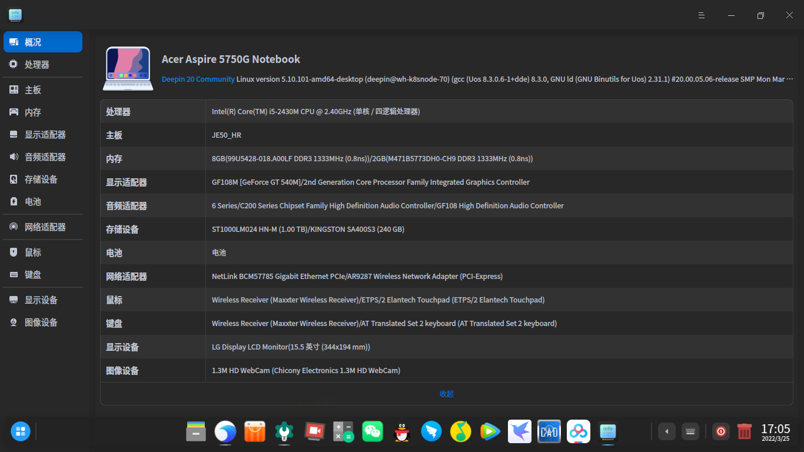
Task: Launch WeChat from the dock
Action: coord(373,431)
